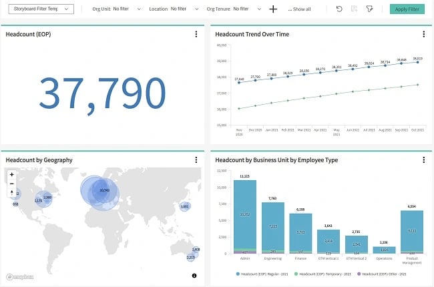Click the Show all filters link
This screenshot has width=434, height=287.
[299, 9]
